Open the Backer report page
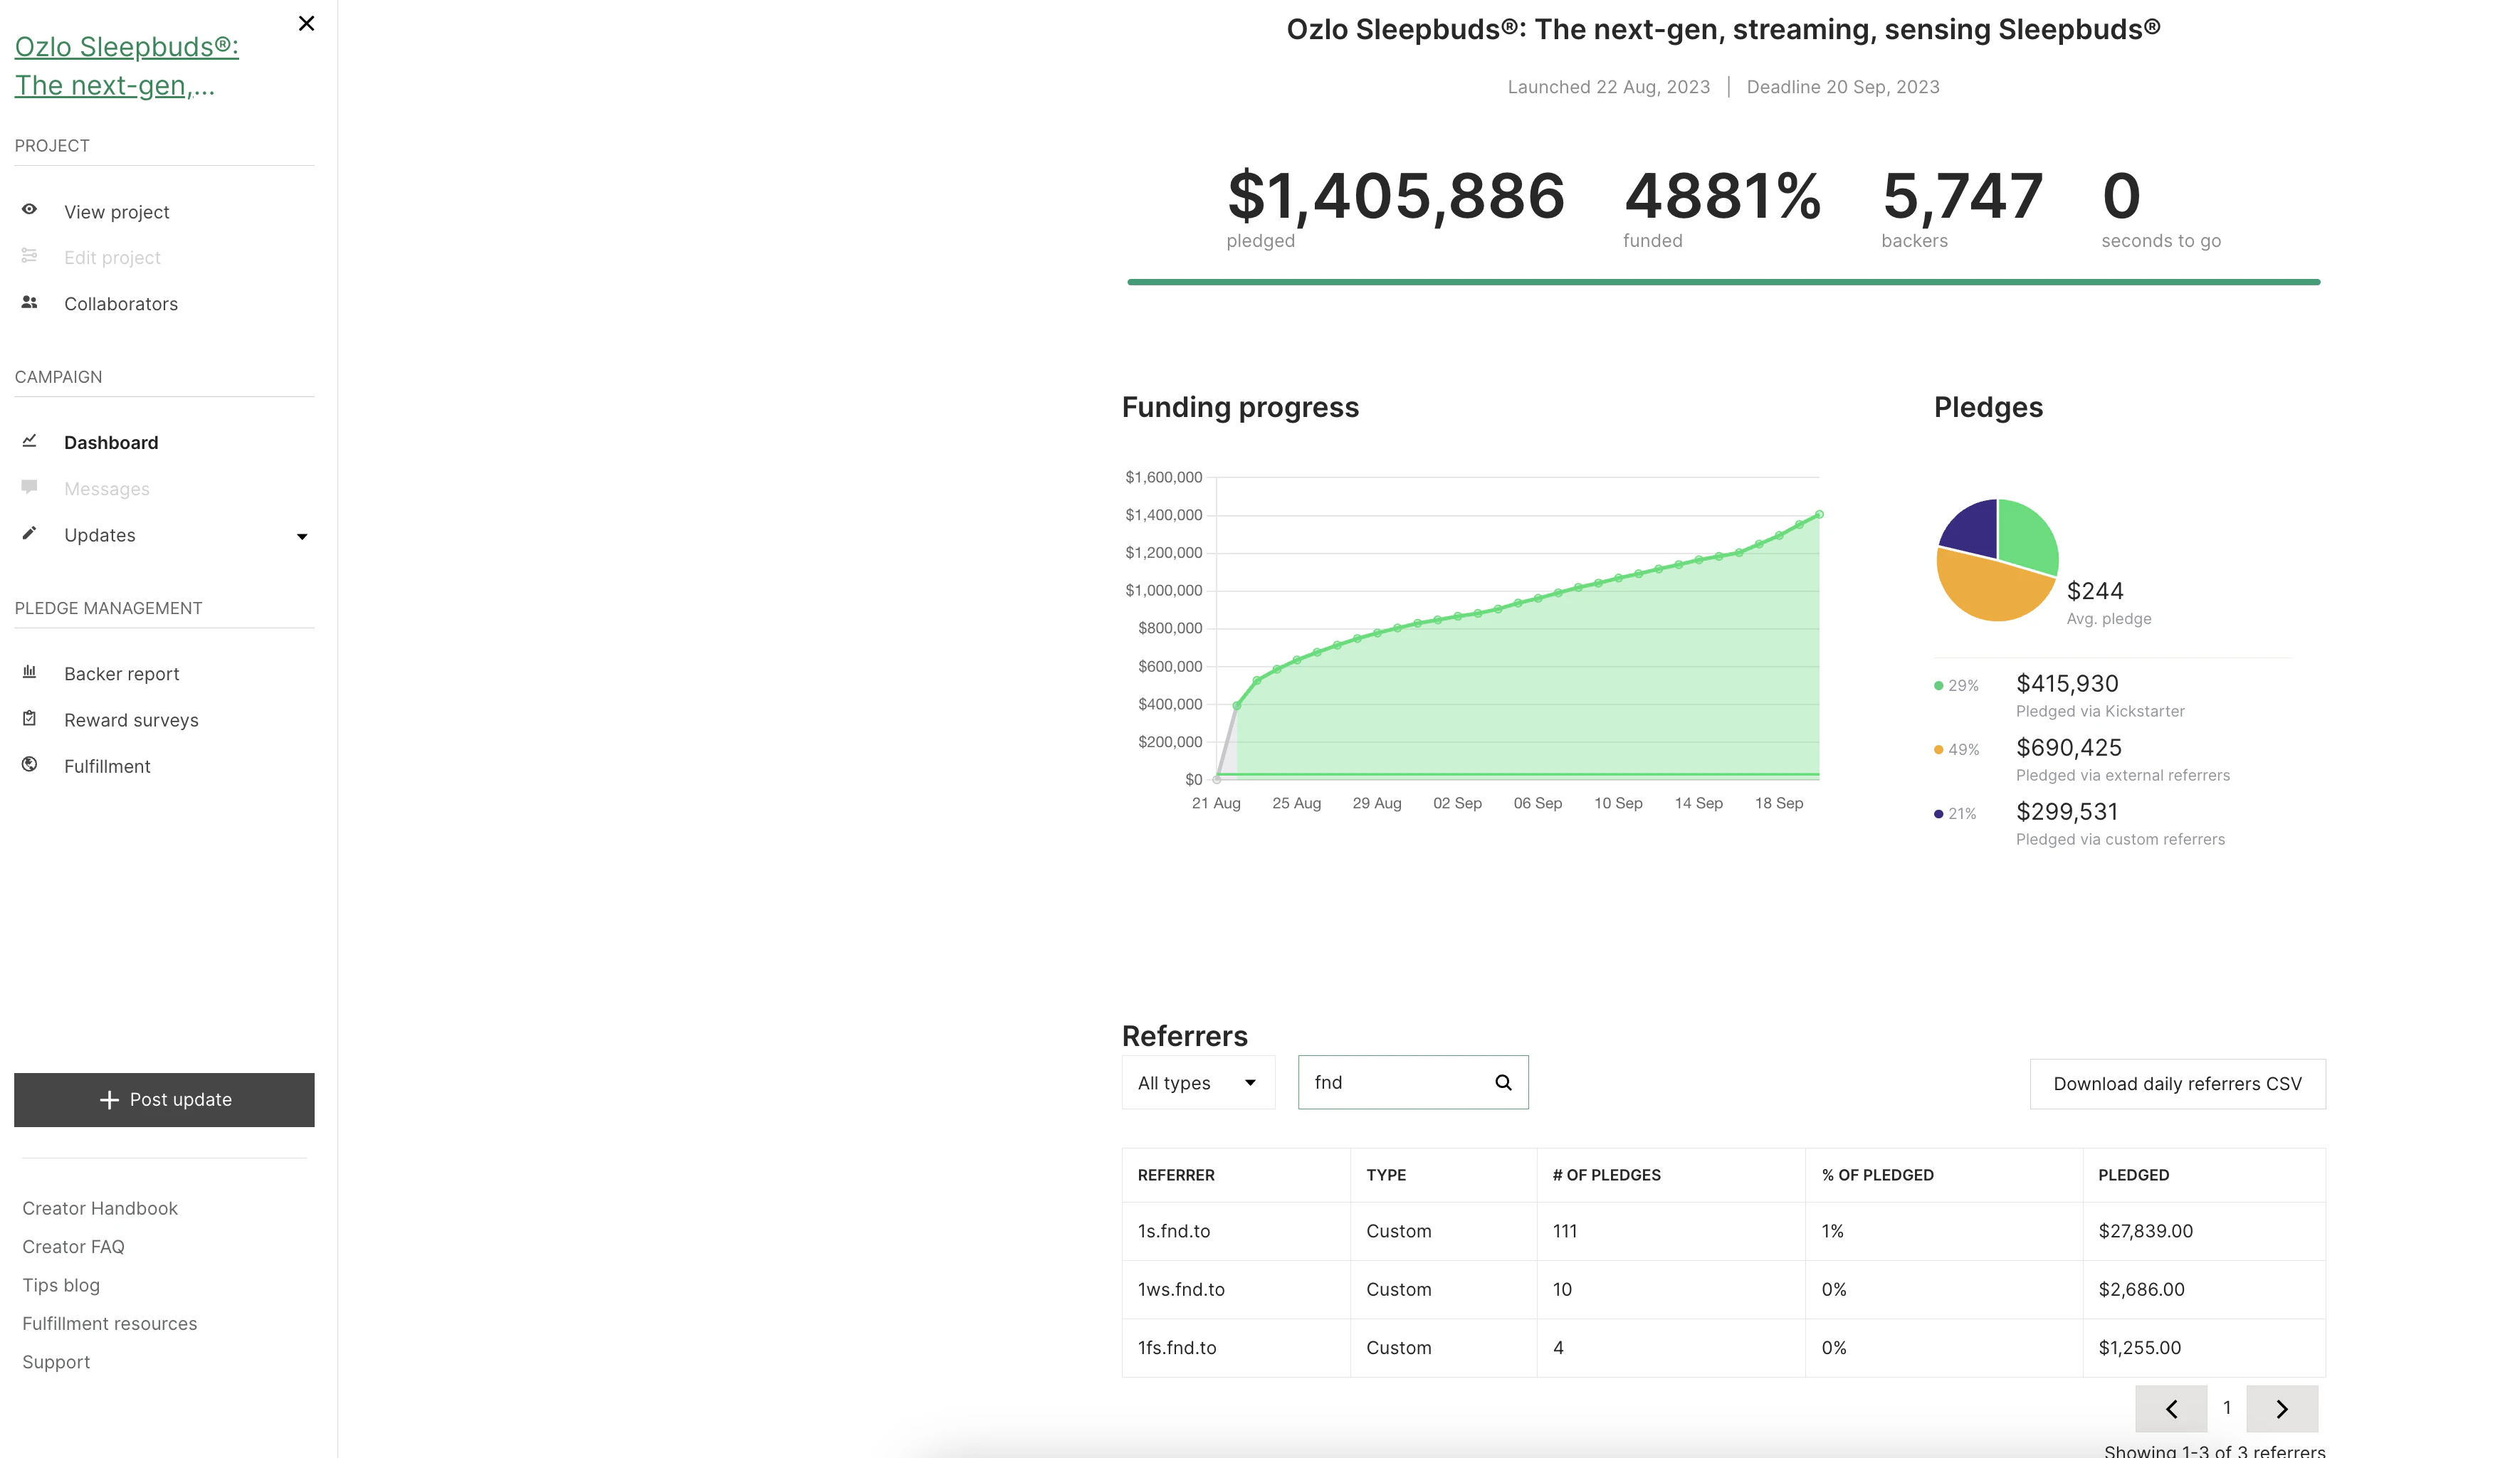 click(x=122, y=675)
